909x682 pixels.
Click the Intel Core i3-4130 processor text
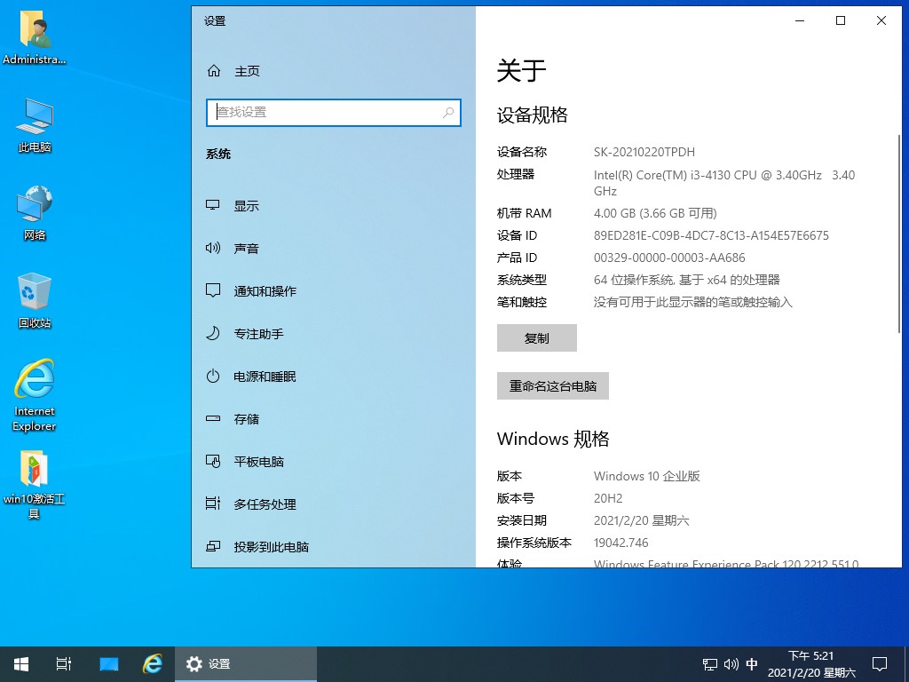(x=724, y=183)
